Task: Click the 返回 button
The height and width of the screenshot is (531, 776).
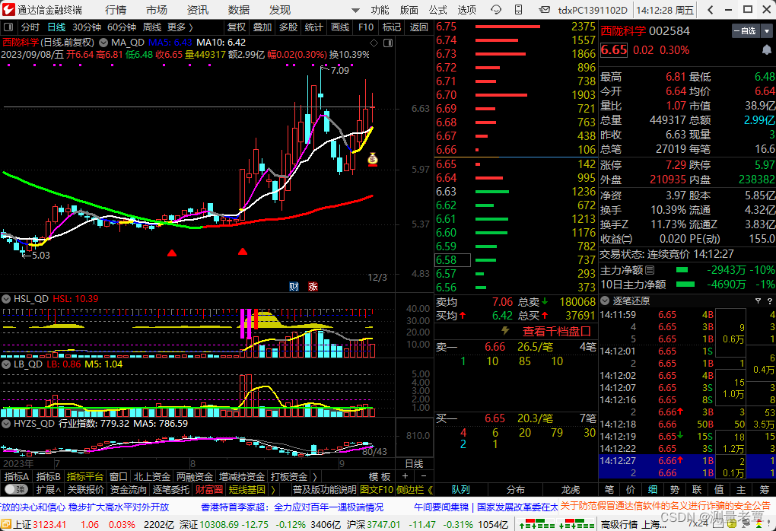Action: tap(419, 27)
